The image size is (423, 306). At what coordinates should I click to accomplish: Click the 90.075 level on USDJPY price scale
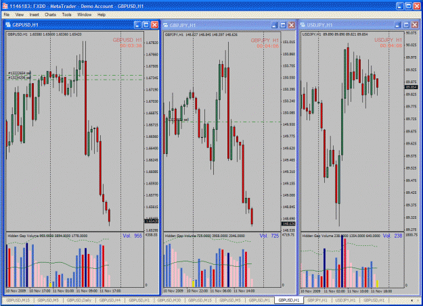[411, 33]
